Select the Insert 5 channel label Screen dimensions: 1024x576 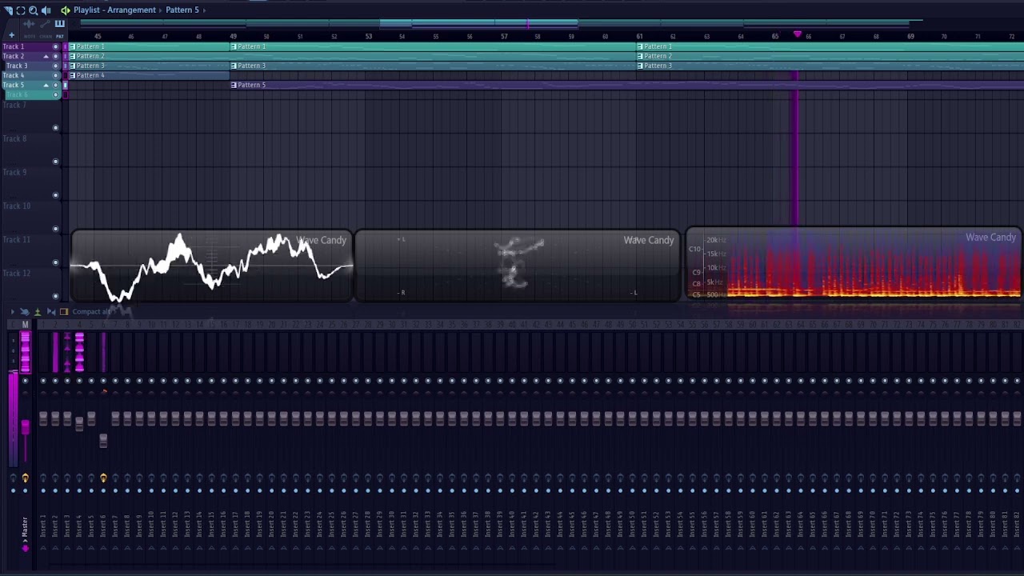(x=91, y=524)
